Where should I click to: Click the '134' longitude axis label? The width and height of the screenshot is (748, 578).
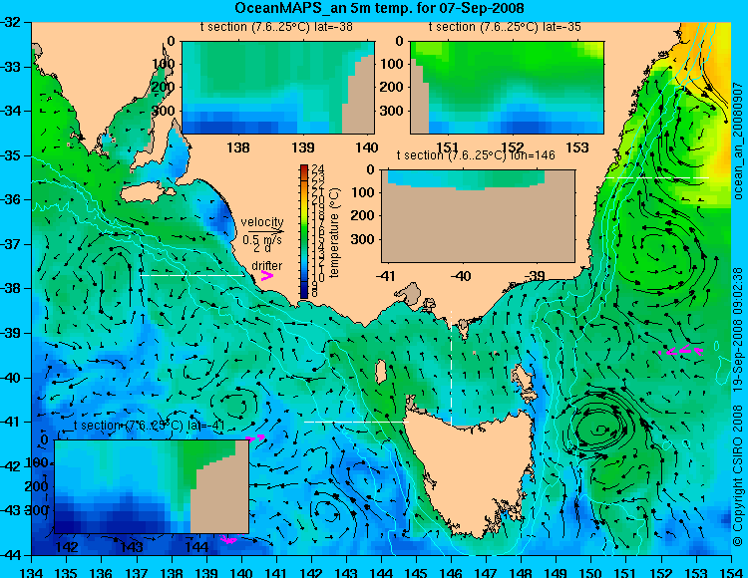pyautogui.click(x=31, y=571)
